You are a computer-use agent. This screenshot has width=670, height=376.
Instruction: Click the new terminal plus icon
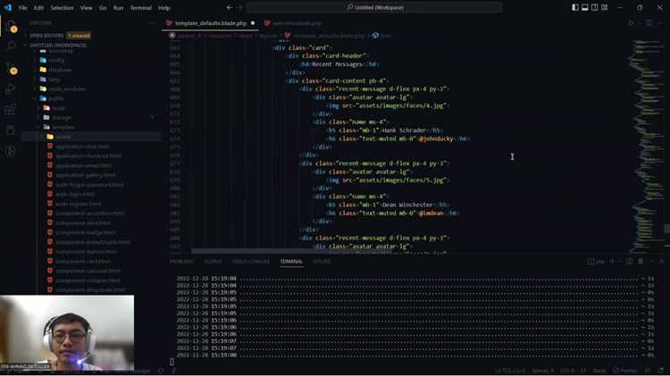tap(611, 261)
